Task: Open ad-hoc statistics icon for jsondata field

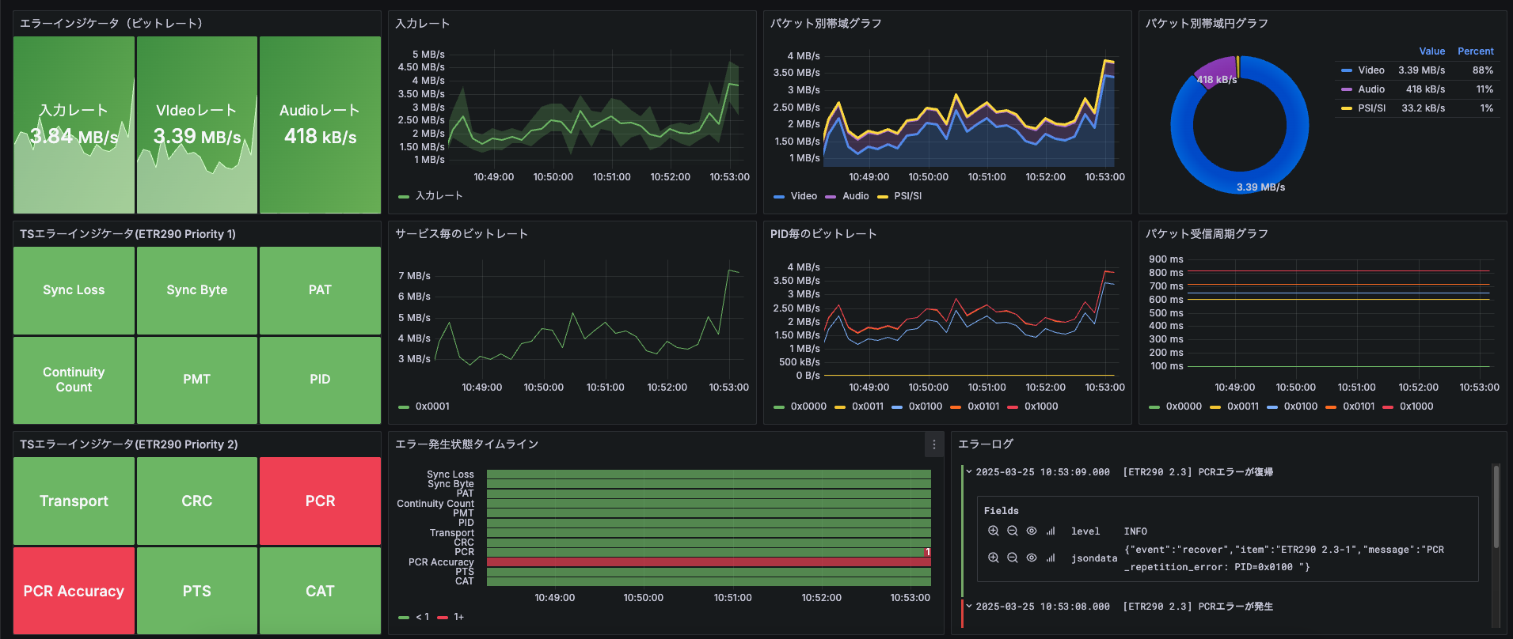Action: 1051,558
